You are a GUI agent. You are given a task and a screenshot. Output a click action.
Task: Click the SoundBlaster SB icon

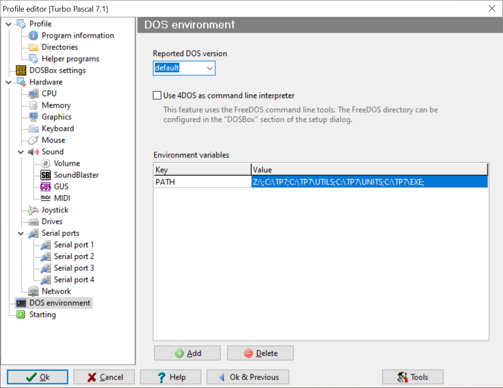point(45,175)
